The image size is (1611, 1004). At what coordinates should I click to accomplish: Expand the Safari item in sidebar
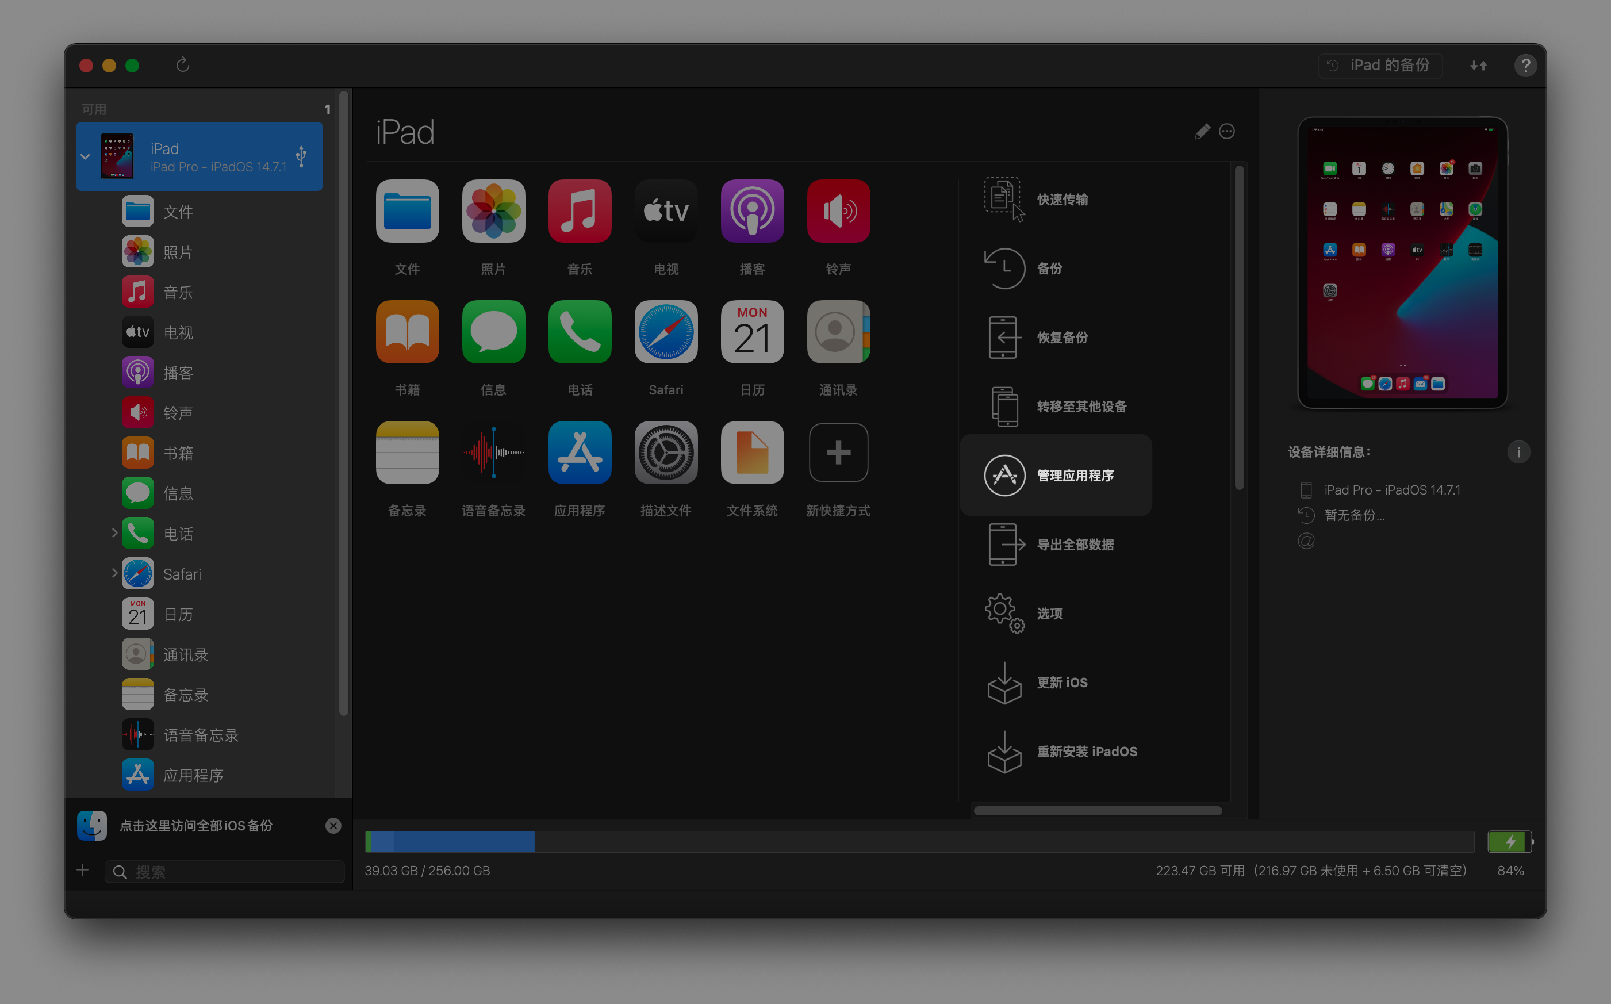point(114,573)
